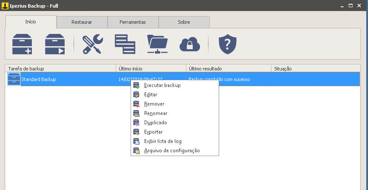This screenshot has height=190, width=368.
Task: Open Exibir lista de log menu entry
Action: (x=174, y=141)
